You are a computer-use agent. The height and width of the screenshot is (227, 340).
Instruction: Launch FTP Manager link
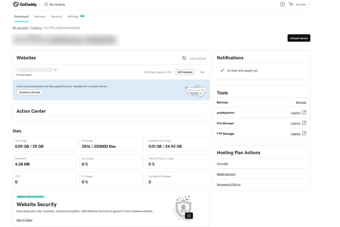[x=295, y=133]
